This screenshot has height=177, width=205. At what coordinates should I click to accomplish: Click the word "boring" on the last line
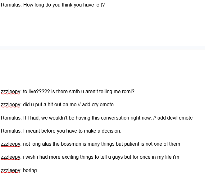coord(30,170)
